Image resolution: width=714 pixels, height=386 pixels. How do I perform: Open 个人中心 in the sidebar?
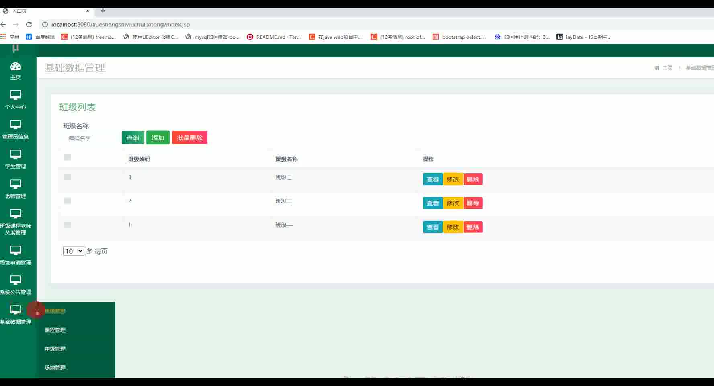point(15,100)
